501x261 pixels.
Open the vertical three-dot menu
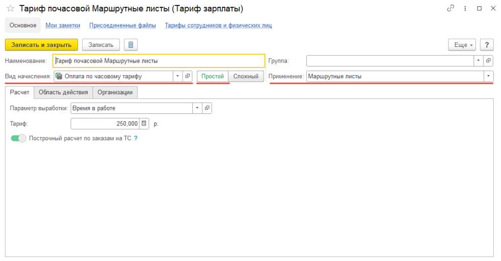464,9
